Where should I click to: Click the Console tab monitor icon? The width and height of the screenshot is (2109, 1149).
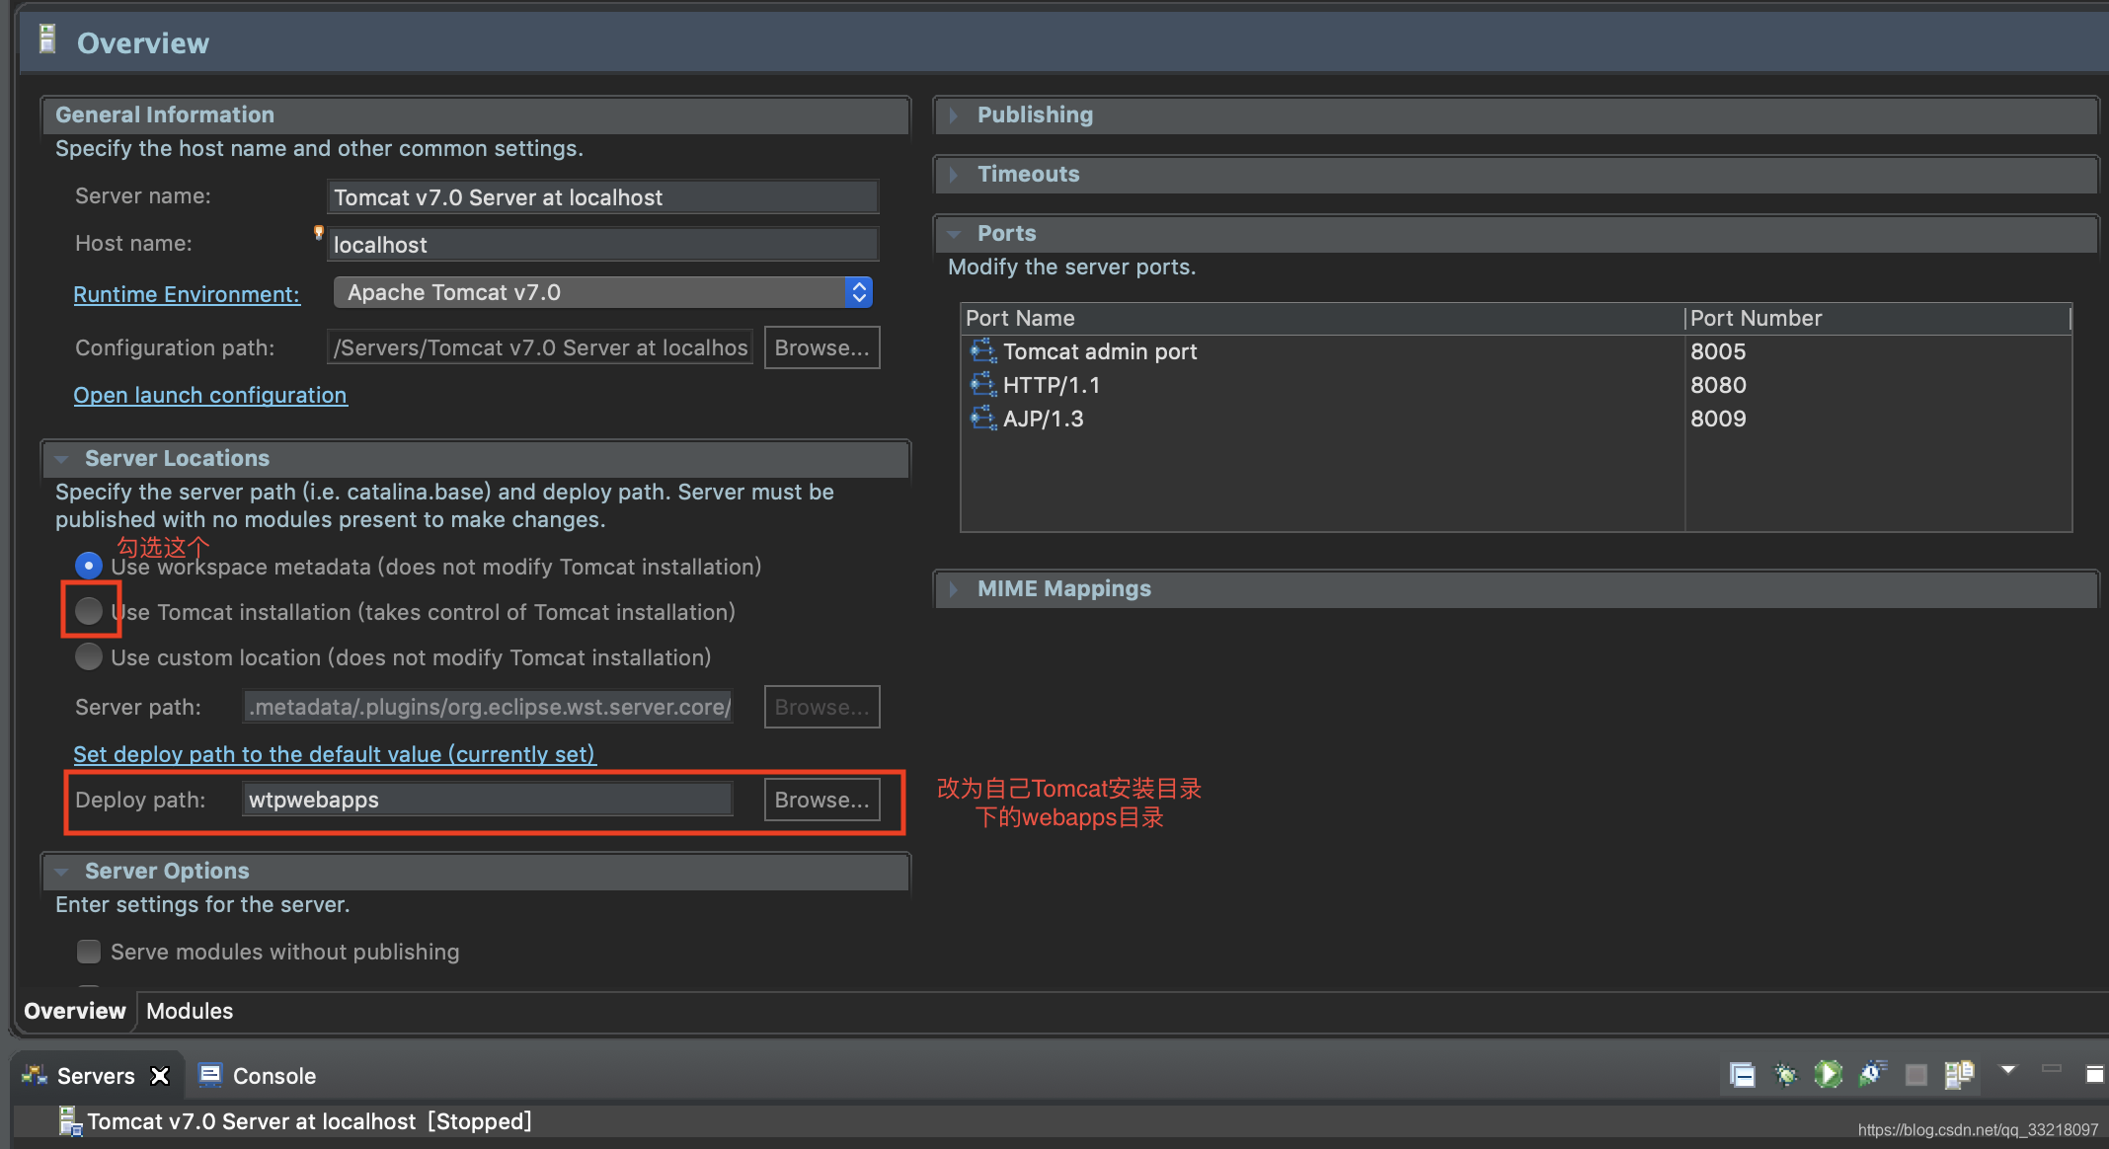point(209,1075)
